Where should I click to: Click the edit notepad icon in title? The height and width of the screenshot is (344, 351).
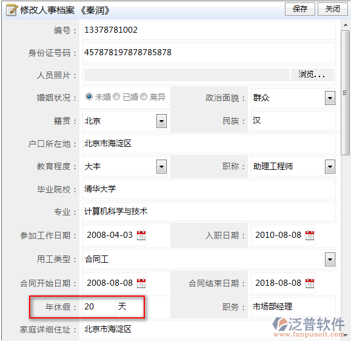12,10
